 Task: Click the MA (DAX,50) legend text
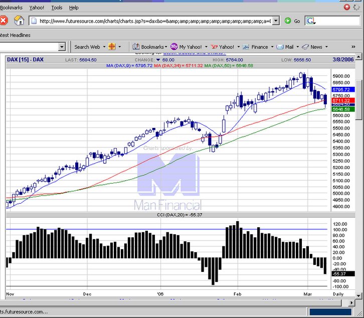pos(229,66)
